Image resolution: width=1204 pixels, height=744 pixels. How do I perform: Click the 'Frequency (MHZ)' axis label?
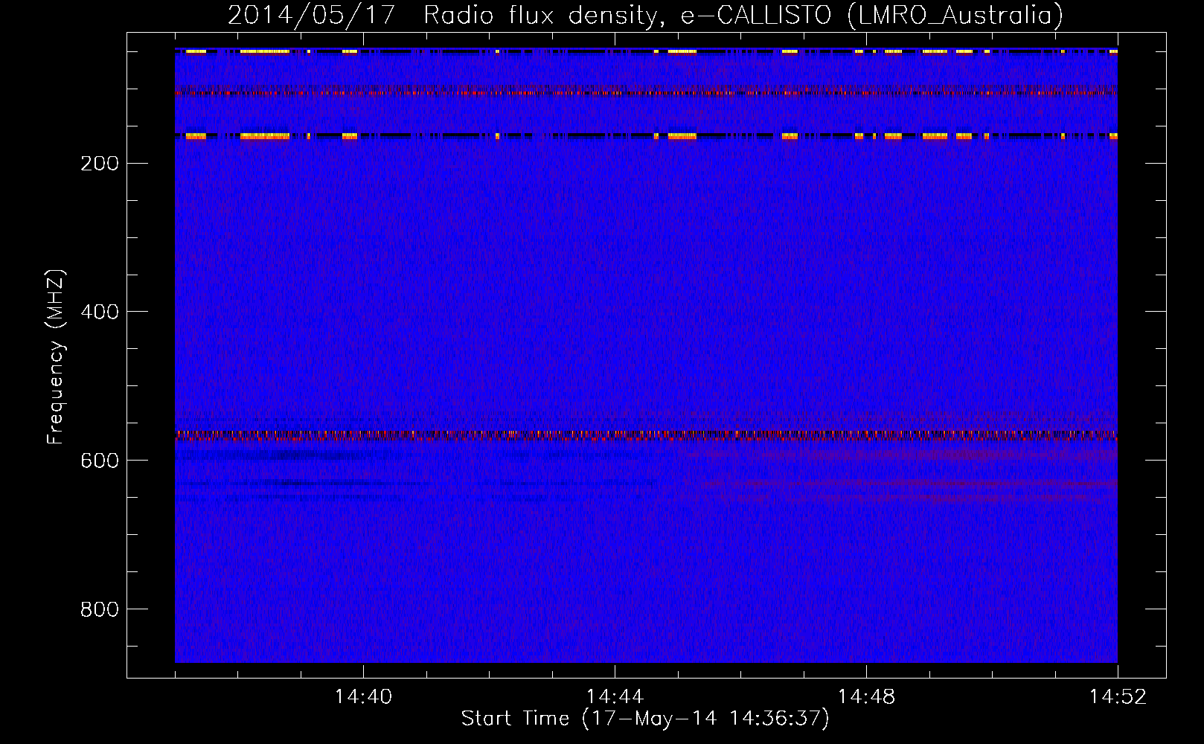(x=55, y=357)
